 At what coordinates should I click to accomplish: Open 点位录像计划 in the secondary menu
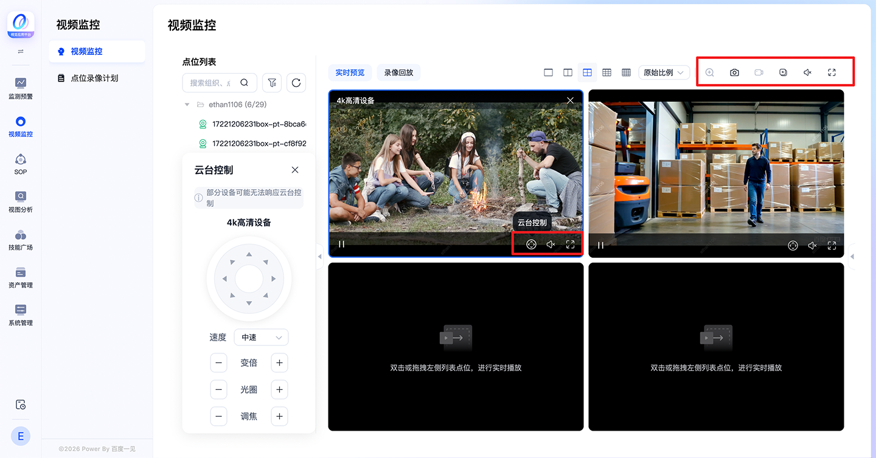tap(97, 78)
